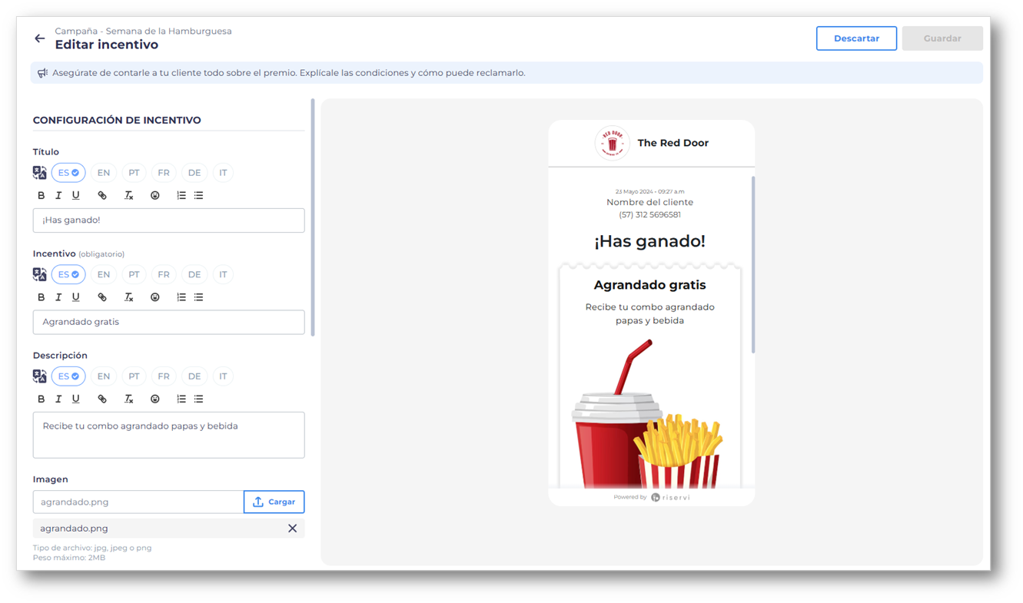
Task: Apply bold in the Título toolbar
Action: point(42,196)
